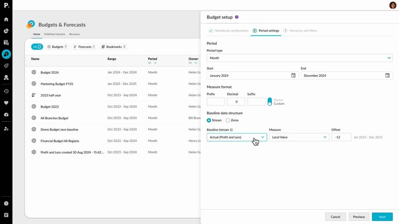Toggle the Source/Custom measure format switch

(x=270, y=101)
